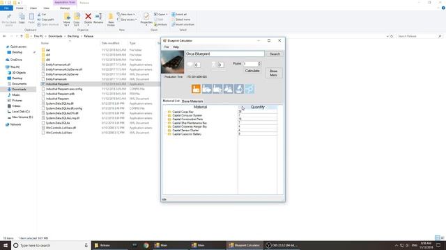
Task: Switch to the Material List tab
Action: coord(171,101)
